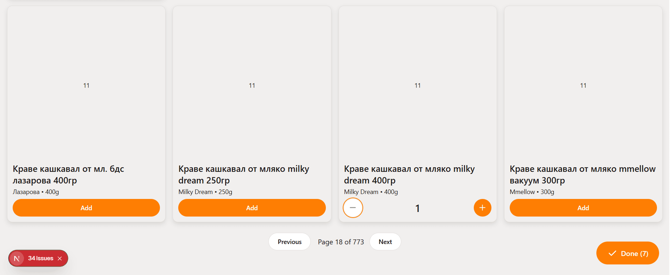Open the 34 Issues panel

pos(41,258)
